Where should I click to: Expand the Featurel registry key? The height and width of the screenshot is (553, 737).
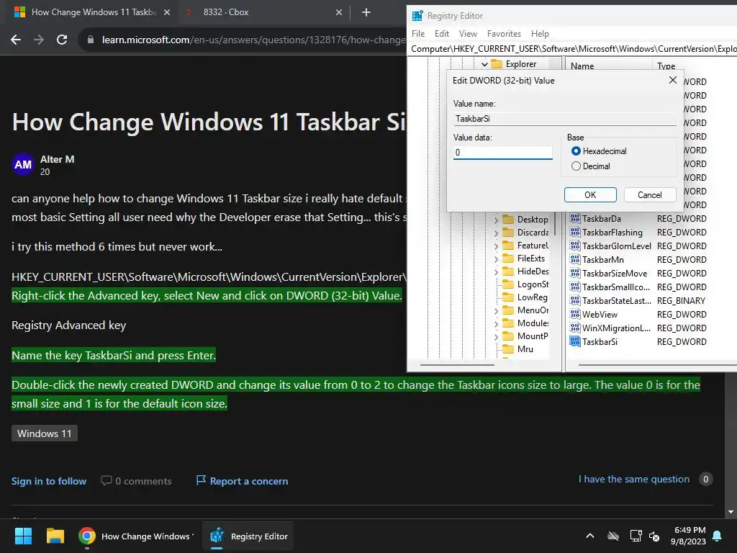(496, 246)
